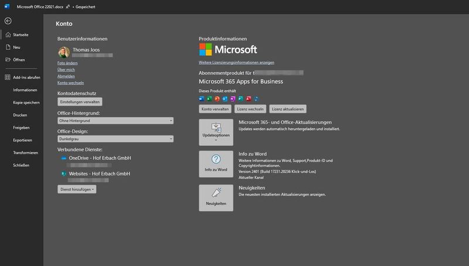469x266 pixels.
Task: Open the Office-Hintergrund dropdown
Action: pyautogui.click(x=115, y=121)
